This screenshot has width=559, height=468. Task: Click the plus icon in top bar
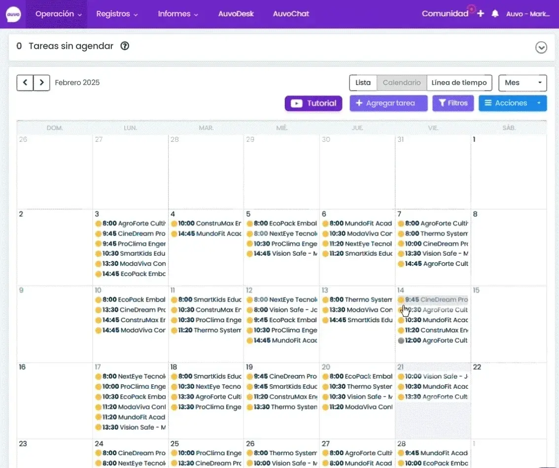click(x=481, y=13)
